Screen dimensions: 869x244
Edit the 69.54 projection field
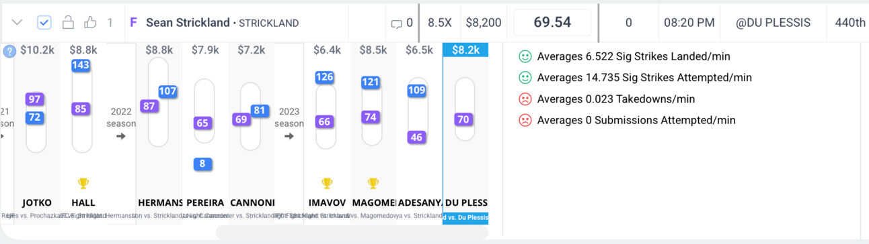pyautogui.click(x=552, y=23)
